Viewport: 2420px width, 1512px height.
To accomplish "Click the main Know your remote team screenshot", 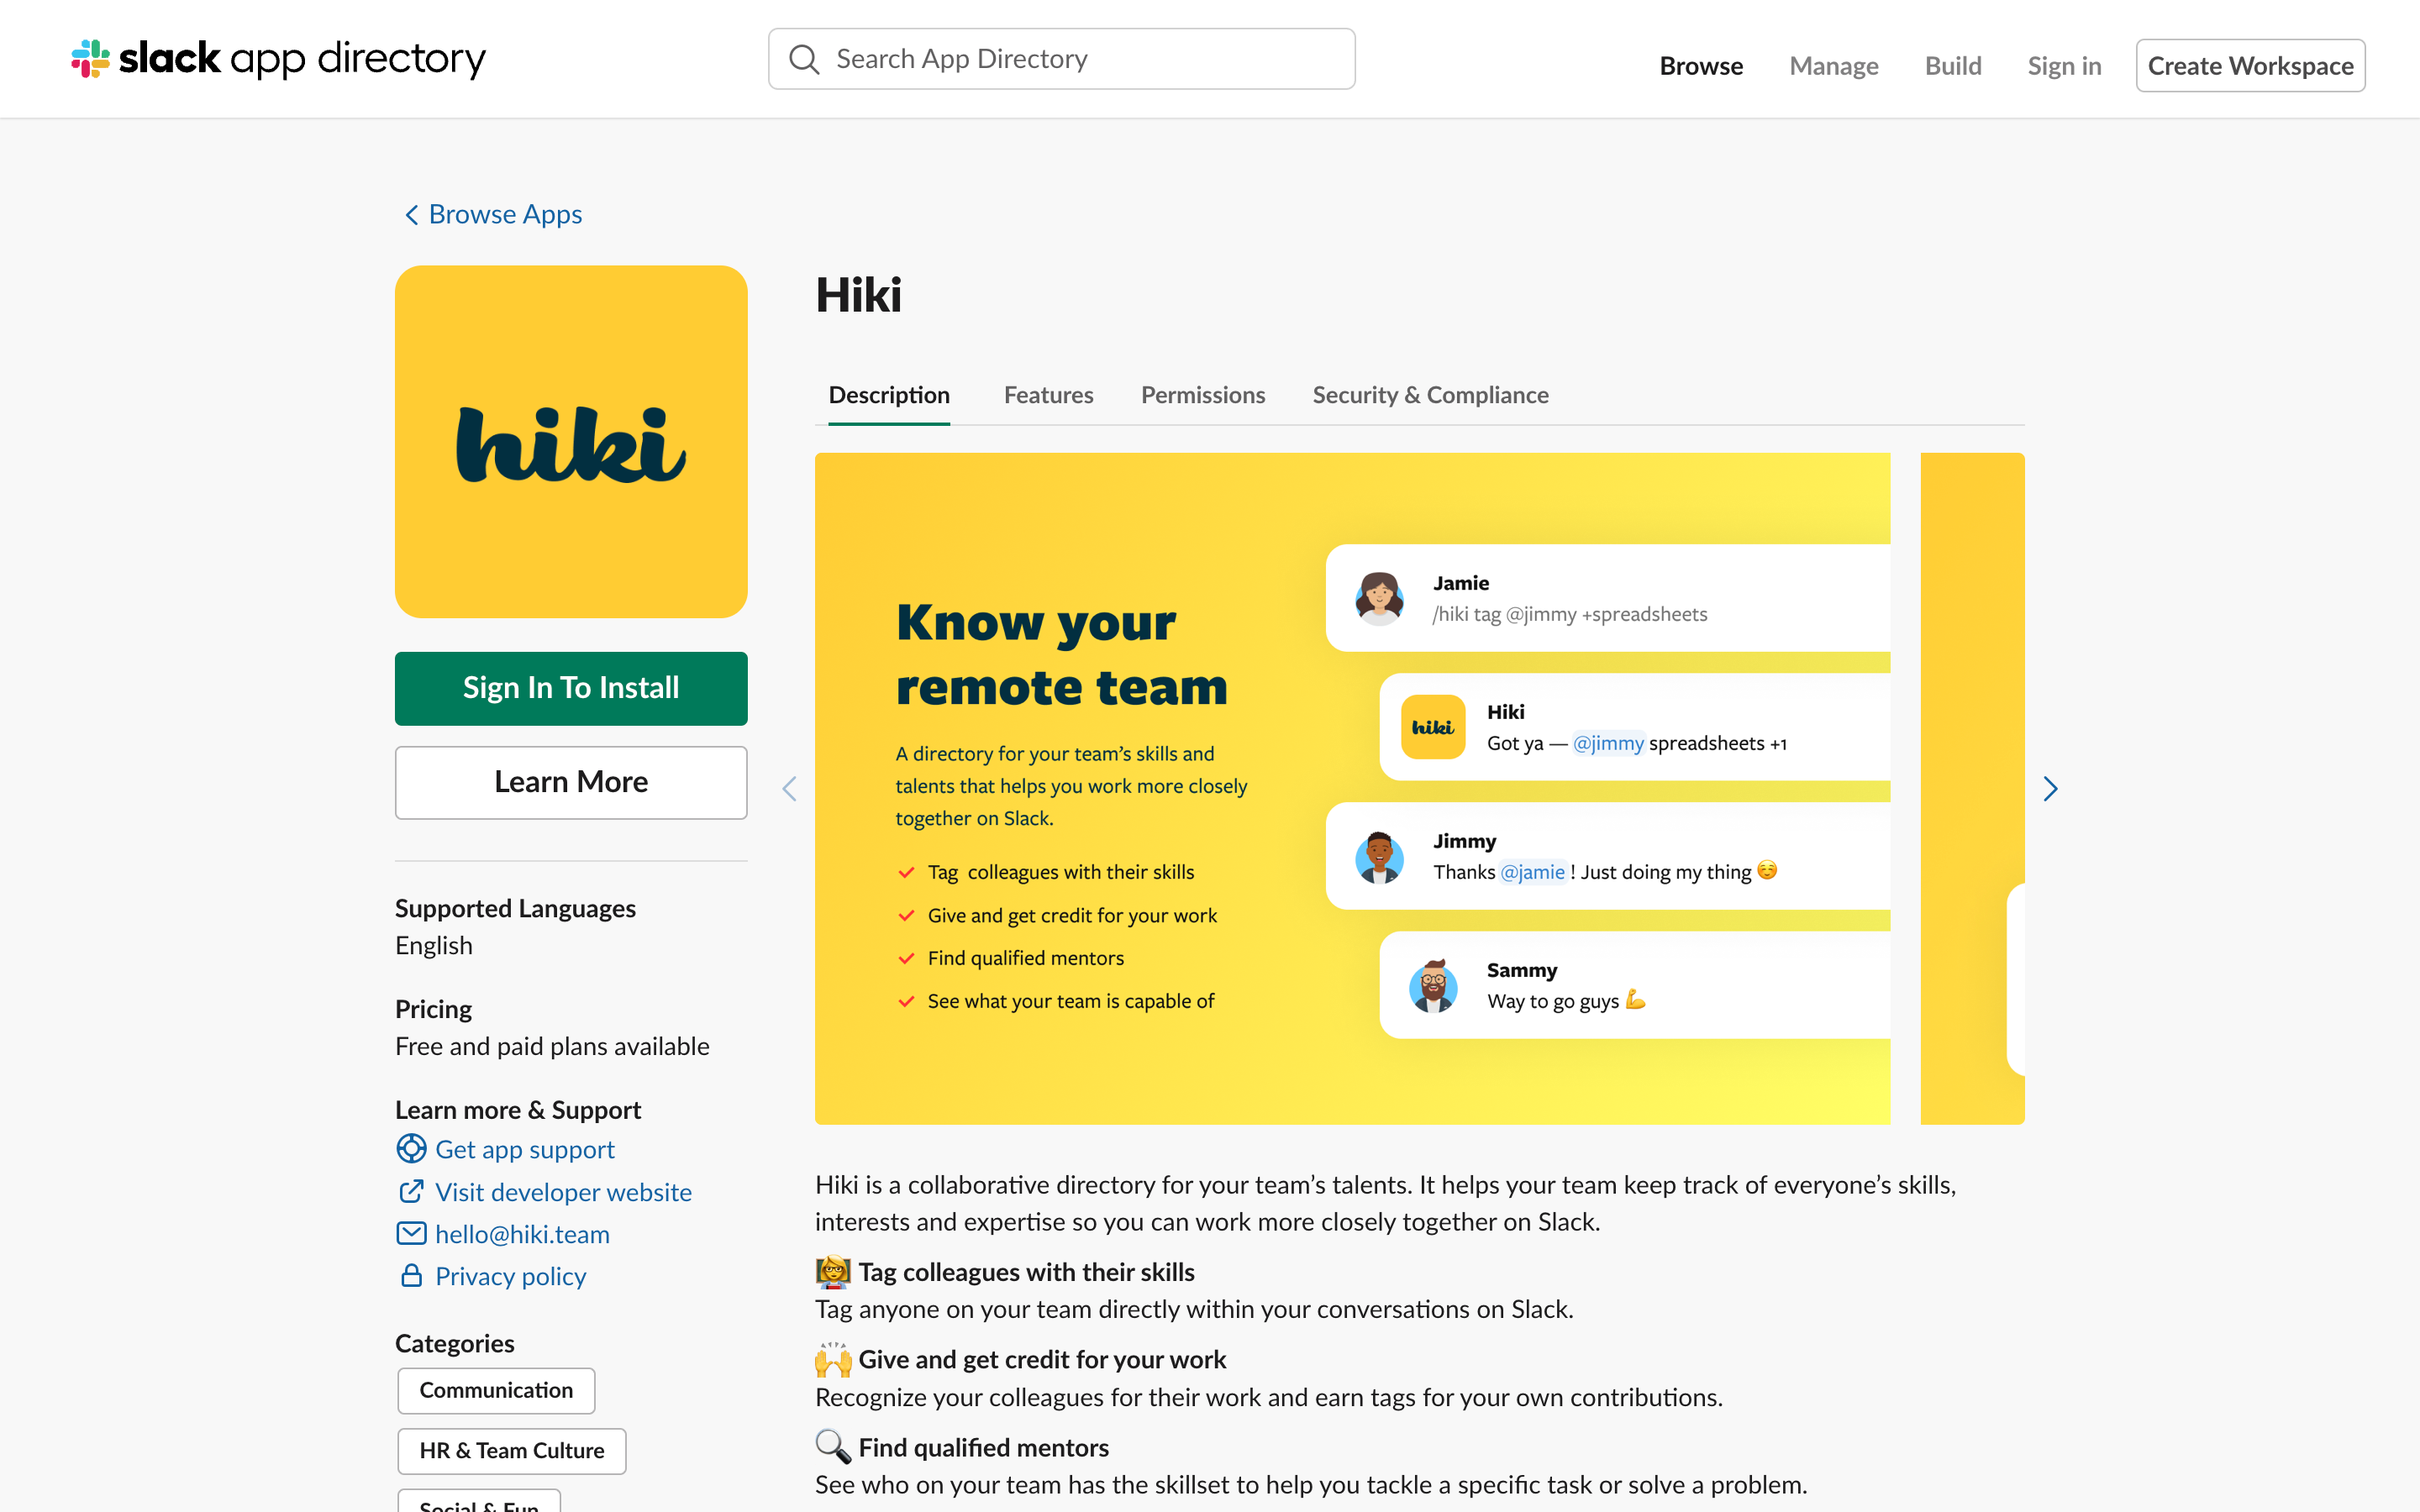I will pyautogui.click(x=1352, y=788).
